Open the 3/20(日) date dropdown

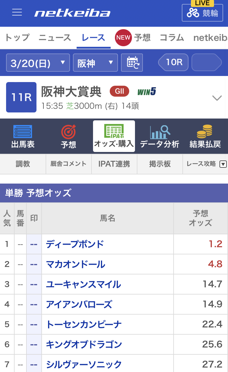[38, 63]
